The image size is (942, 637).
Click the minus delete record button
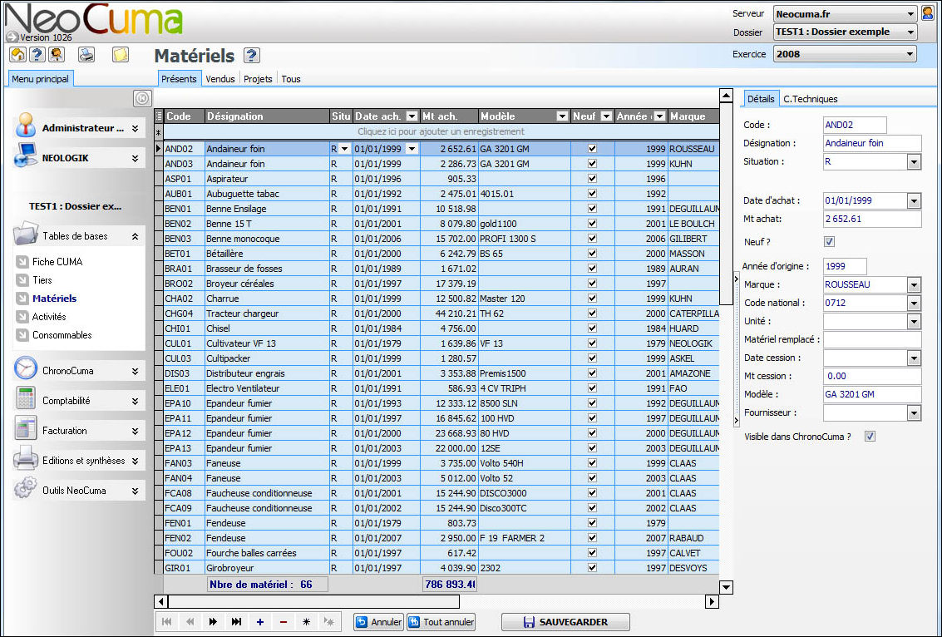coord(283,622)
